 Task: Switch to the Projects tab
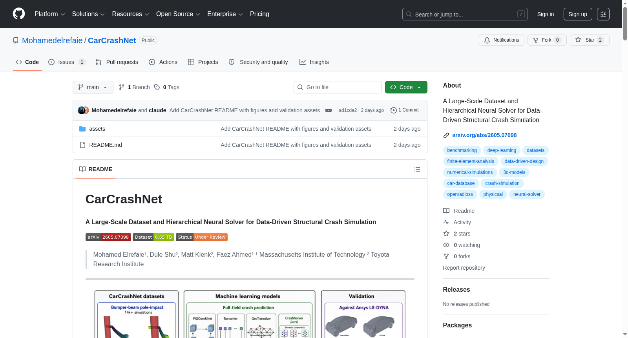(x=203, y=62)
